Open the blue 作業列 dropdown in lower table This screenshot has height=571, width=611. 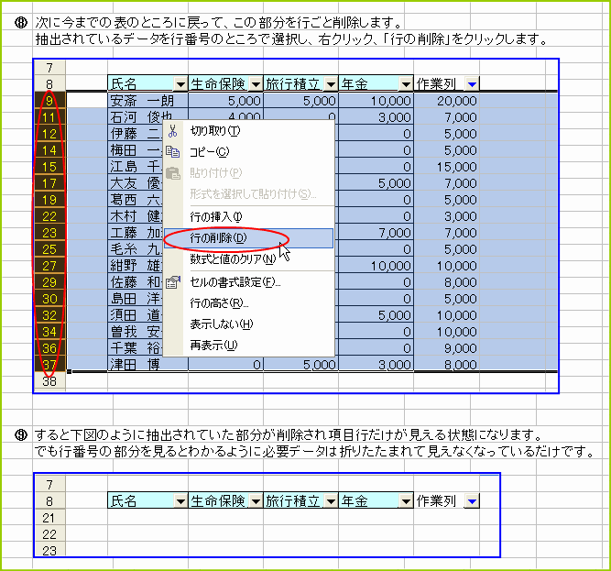(472, 501)
